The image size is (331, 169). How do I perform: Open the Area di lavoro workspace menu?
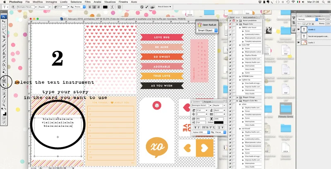coord(164,7)
